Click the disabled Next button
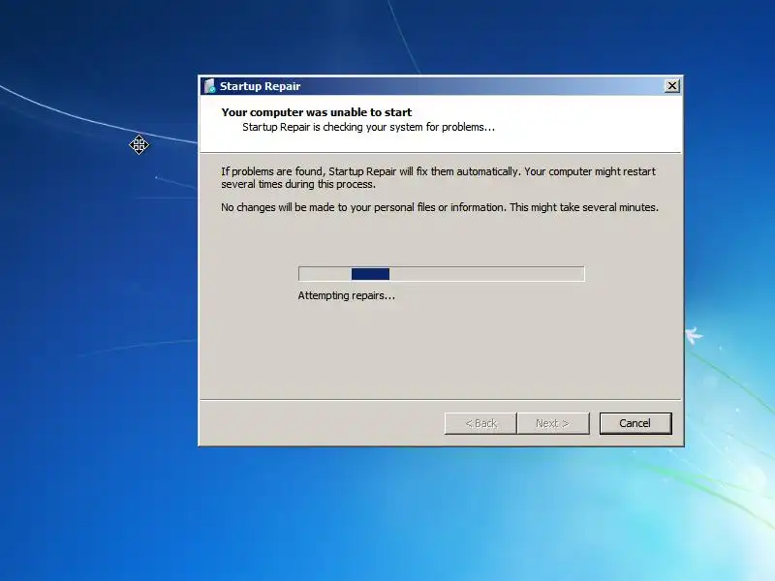 tap(553, 423)
